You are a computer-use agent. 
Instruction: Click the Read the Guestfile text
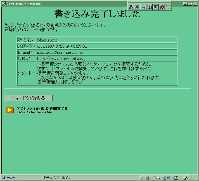[x=35, y=112]
